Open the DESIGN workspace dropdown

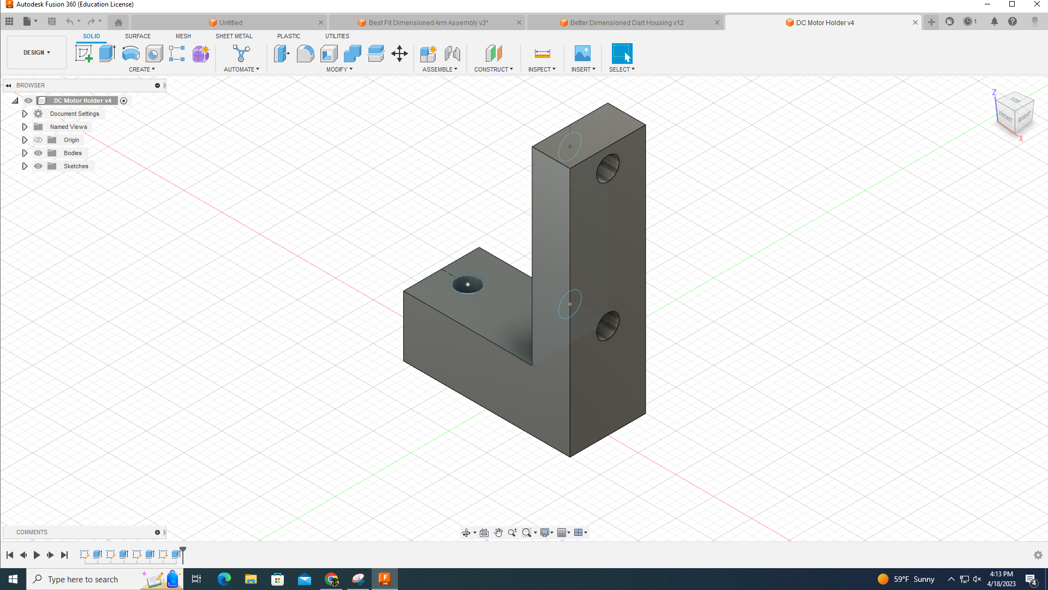pos(36,52)
